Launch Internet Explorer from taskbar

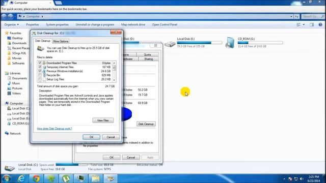coord(21,178)
